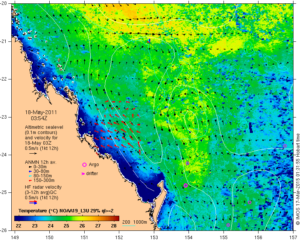Click the cyan 80-150m ANMN legend arrow
The width and height of the screenshot is (301, 241).
coord(30,176)
